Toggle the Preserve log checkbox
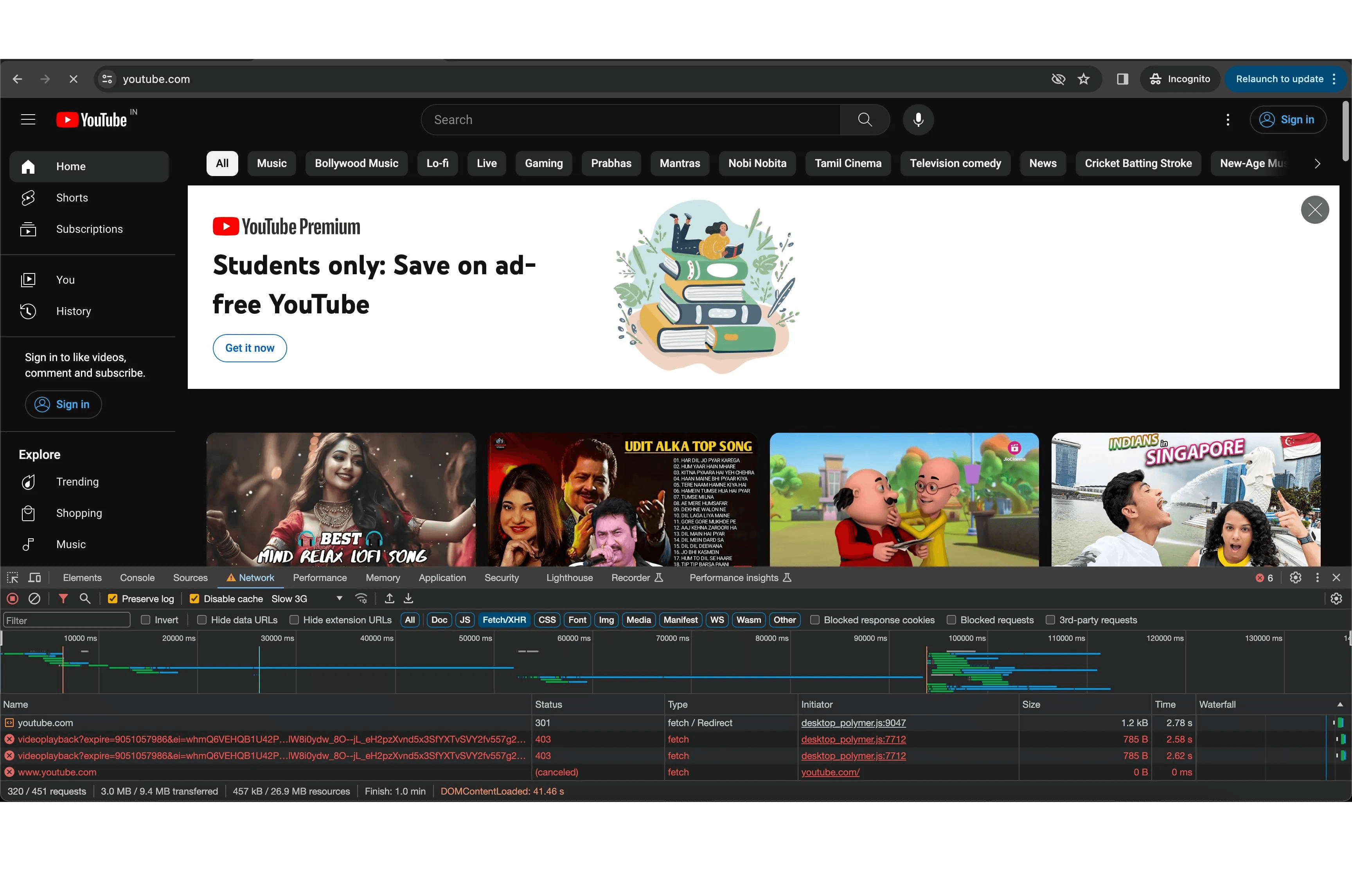 [111, 598]
